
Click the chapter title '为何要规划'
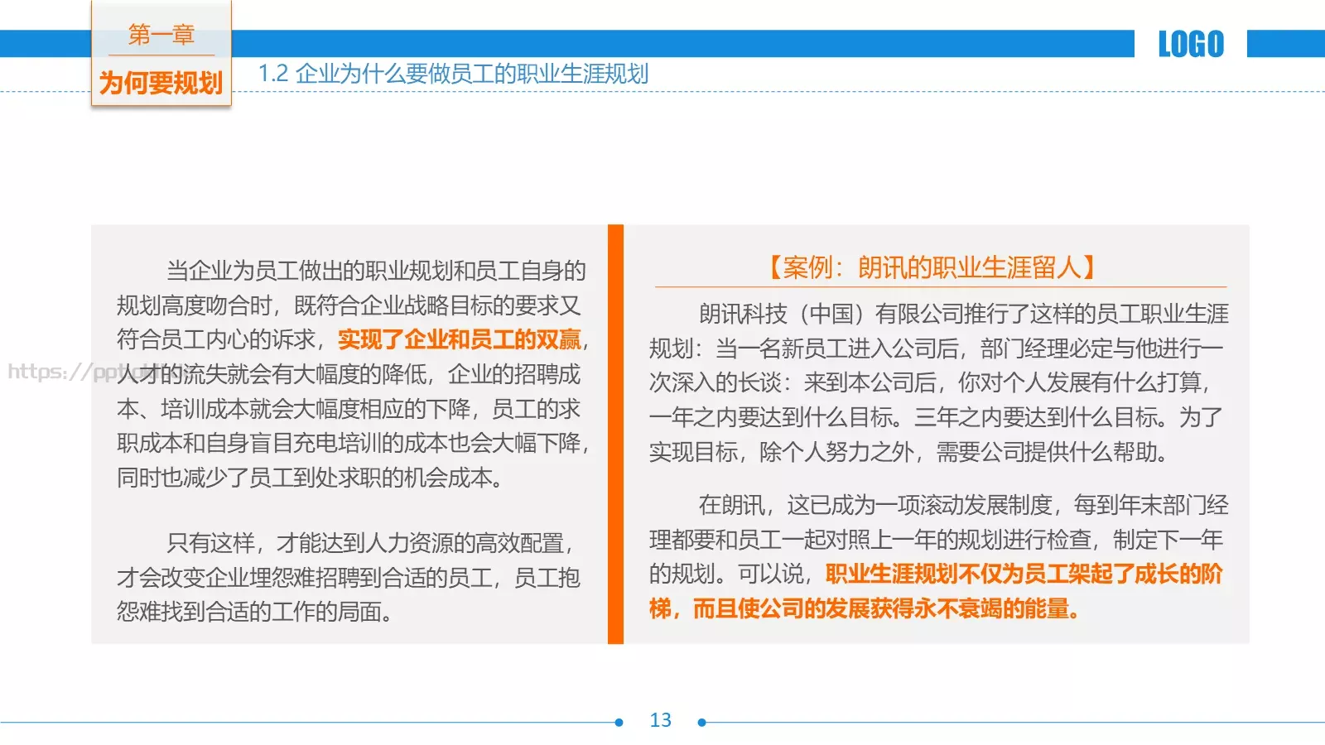[x=161, y=83]
